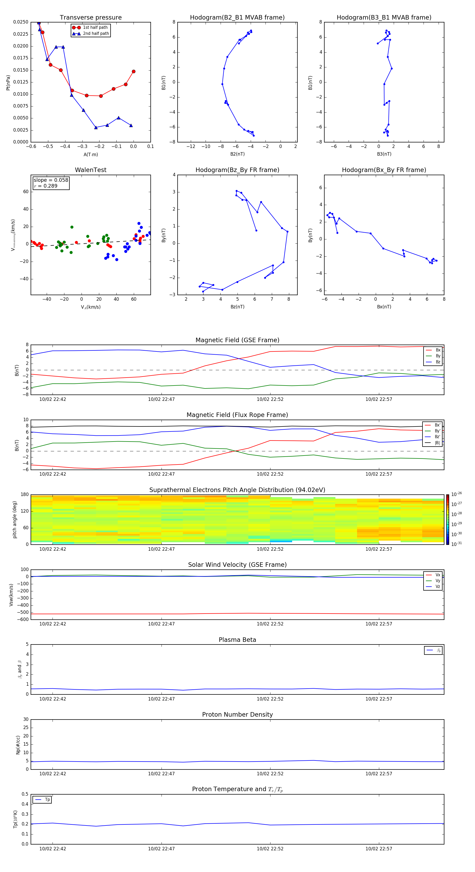
Task: Click '10/02 22:47' tick under GSE magnetic field panel
Action: point(161,400)
